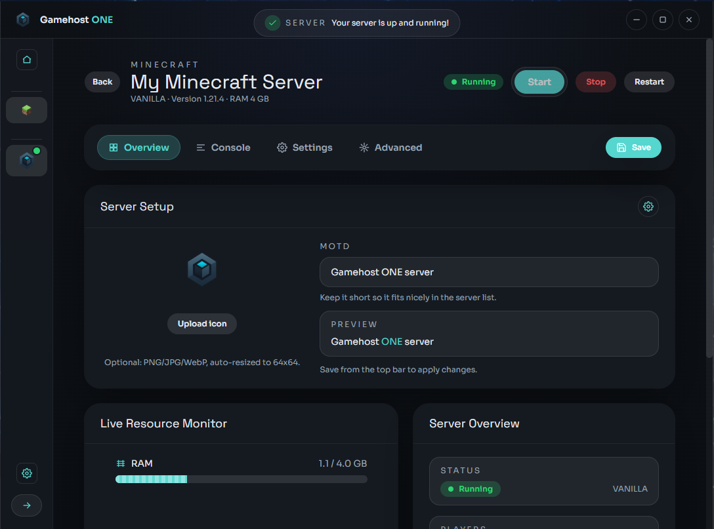Switch to the Console tab
Screen dimensions: 714x529
point(223,147)
